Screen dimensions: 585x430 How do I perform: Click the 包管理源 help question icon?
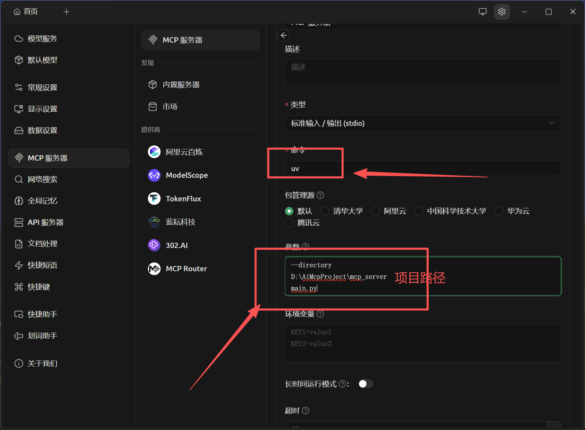click(x=320, y=195)
